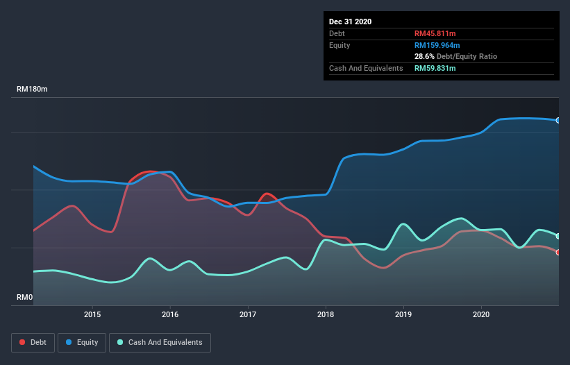
Task: Toggle the Equity series legend button
Action: 82,343
